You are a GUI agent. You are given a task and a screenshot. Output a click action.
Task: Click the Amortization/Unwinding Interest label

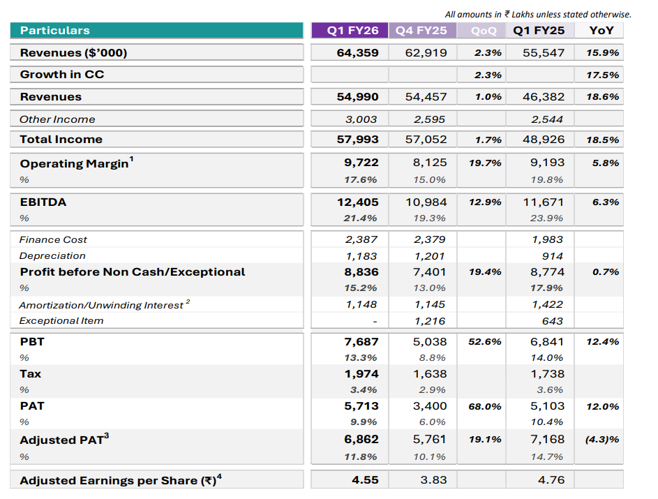(105, 304)
